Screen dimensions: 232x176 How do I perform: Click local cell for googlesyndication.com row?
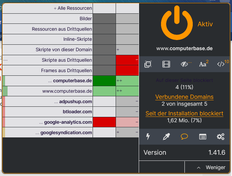click(x=127, y=132)
